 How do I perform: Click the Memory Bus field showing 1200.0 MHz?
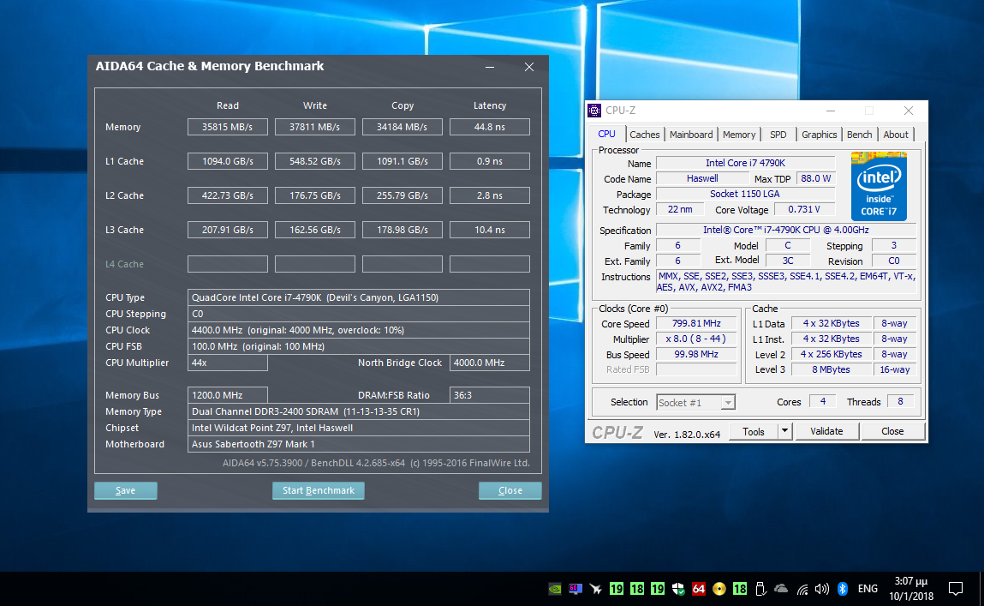[227, 395]
